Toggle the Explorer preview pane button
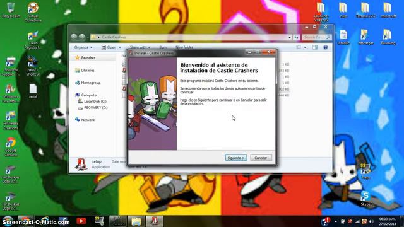 315,47
